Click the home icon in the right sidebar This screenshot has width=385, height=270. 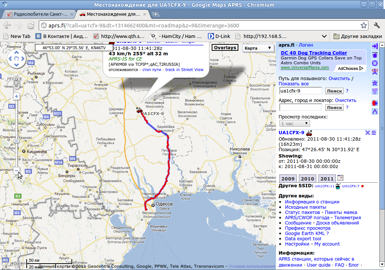374,55
